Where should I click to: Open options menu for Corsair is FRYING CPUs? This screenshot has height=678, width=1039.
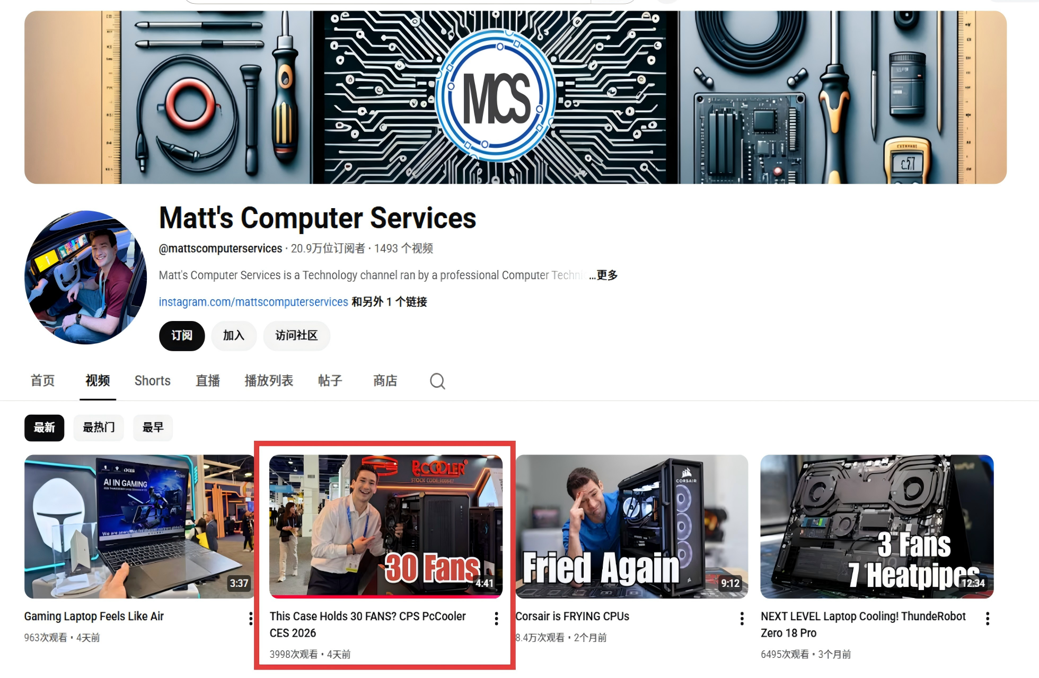pyautogui.click(x=742, y=618)
